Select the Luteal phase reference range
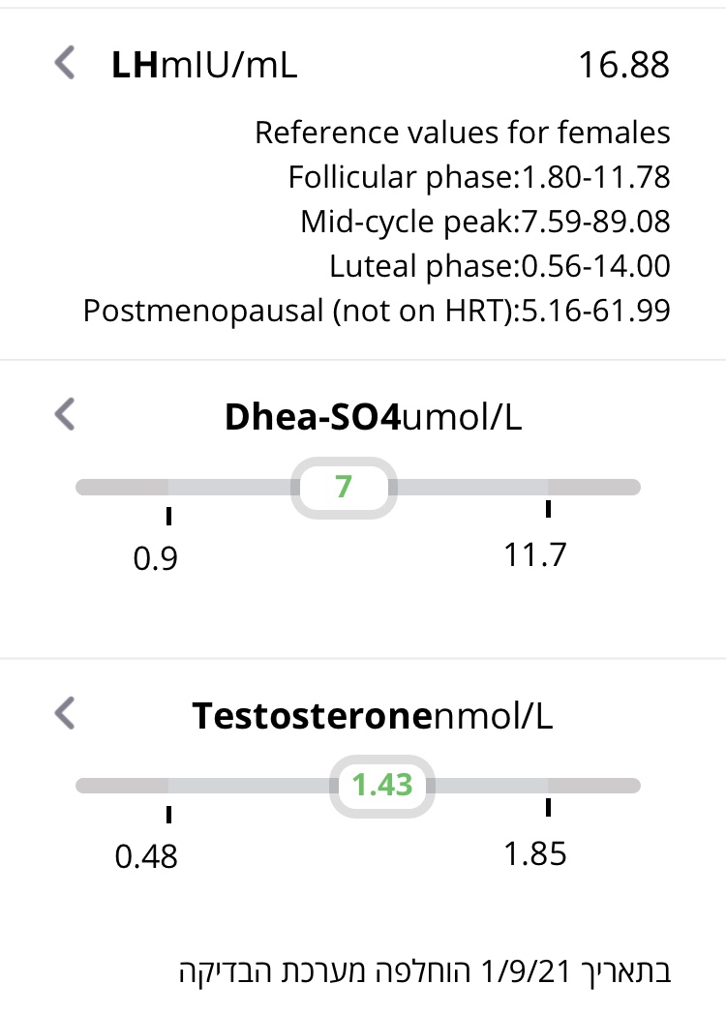 pos(499,266)
